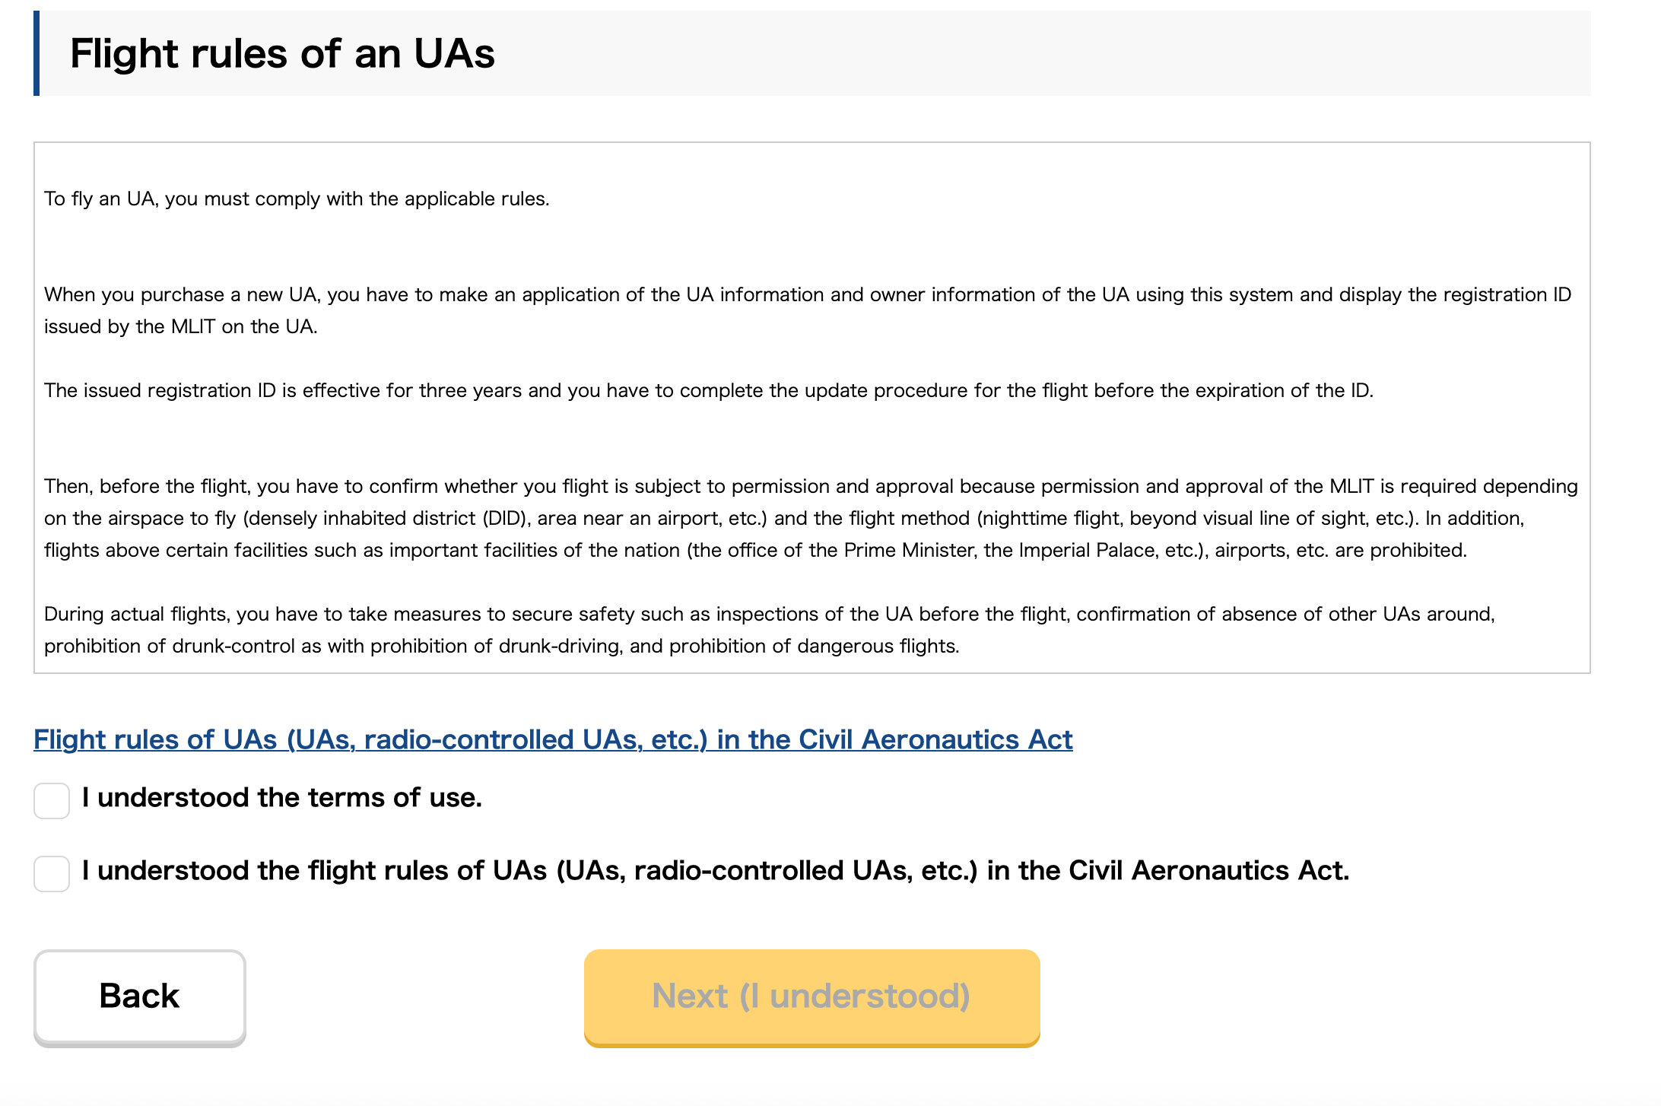Image resolution: width=1661 pixels, height=1106 pixels.
Task: Click the word "drunk-control" in the rules text
Action: (233, 647)
